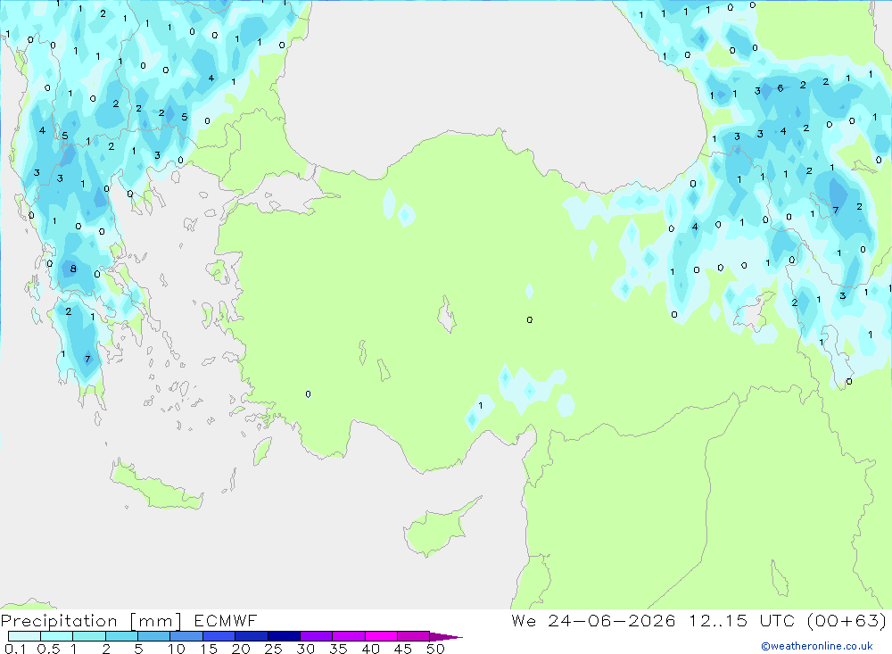Click the 'Precipitation' title word
Image resolution: width=892 pixels, height=654 pixels.
click(59, 621)
